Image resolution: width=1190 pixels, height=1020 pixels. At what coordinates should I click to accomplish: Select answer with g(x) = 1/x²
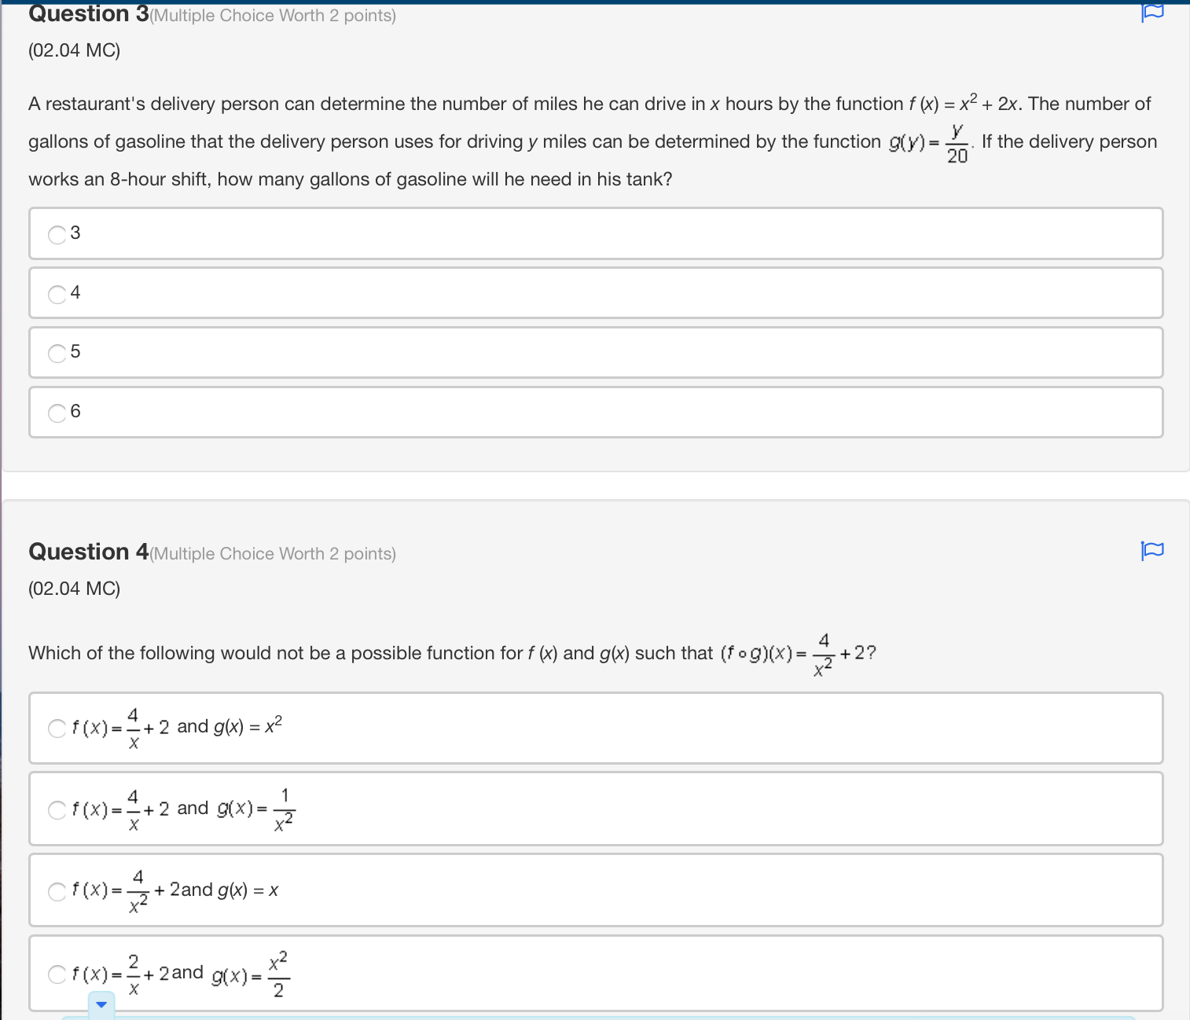point(56,810)
